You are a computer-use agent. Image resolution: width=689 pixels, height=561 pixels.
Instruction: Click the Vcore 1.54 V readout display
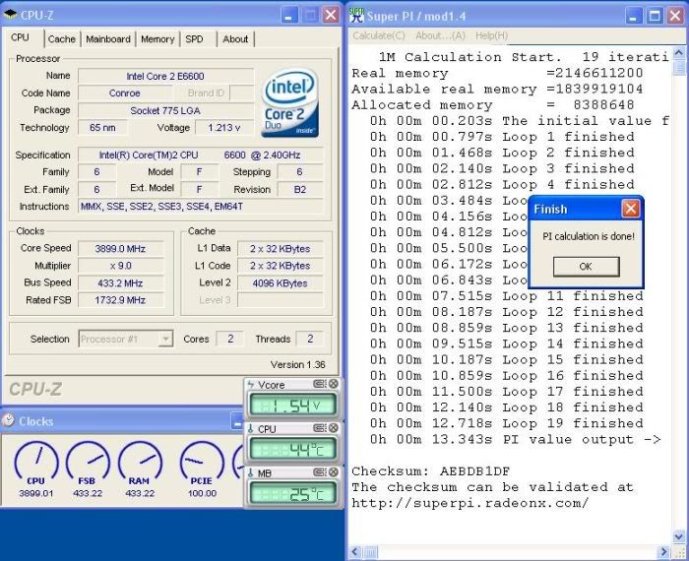click(292, 405)
